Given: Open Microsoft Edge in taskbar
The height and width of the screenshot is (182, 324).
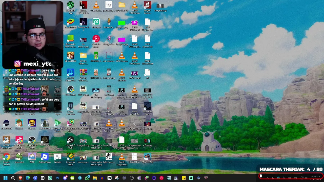Looking at the screenshot, I should 28,178.
